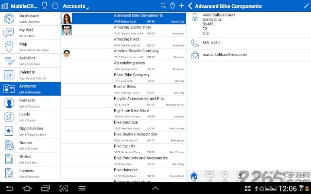Click the map location pin in top bar

pos(173,6)
